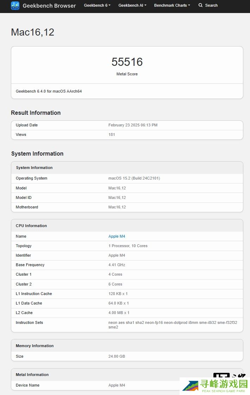Open the Apple M4 CPU name link
250x395 pixels.
(117, 236)
